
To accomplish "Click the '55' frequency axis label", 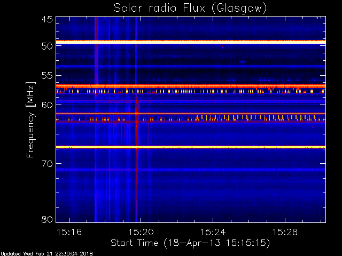I will tap(47, 76).
